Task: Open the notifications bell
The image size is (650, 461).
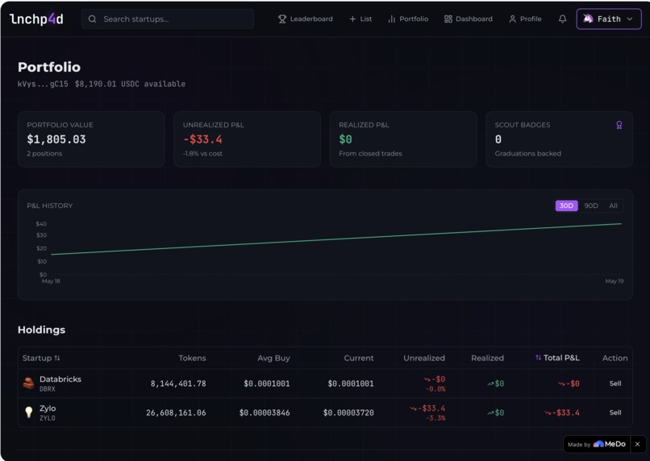Action: [x=563, y=19]
